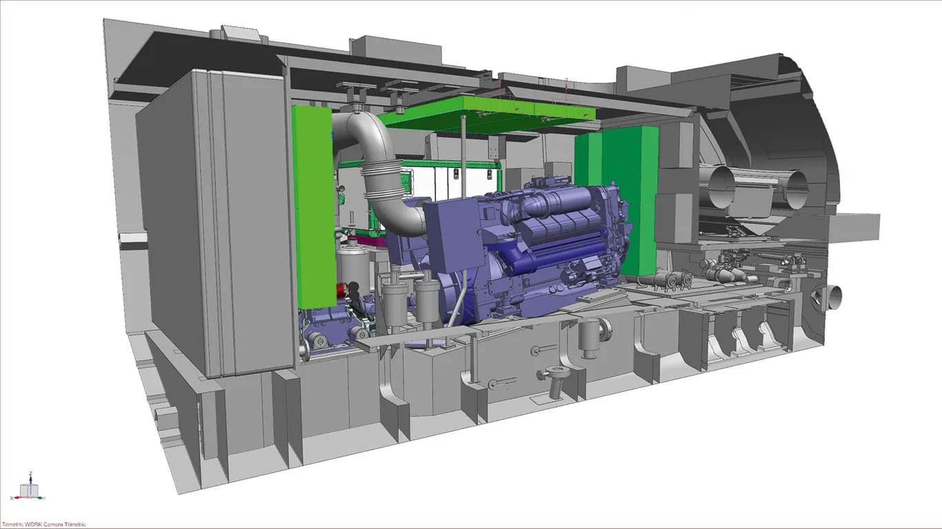Image resolution: width=942 pixels, height=529 pixels.
Task: Click the 'Trimetric WORK Camera Trimetric' view label
Action: pyautogui.click(x=44, y=525)
